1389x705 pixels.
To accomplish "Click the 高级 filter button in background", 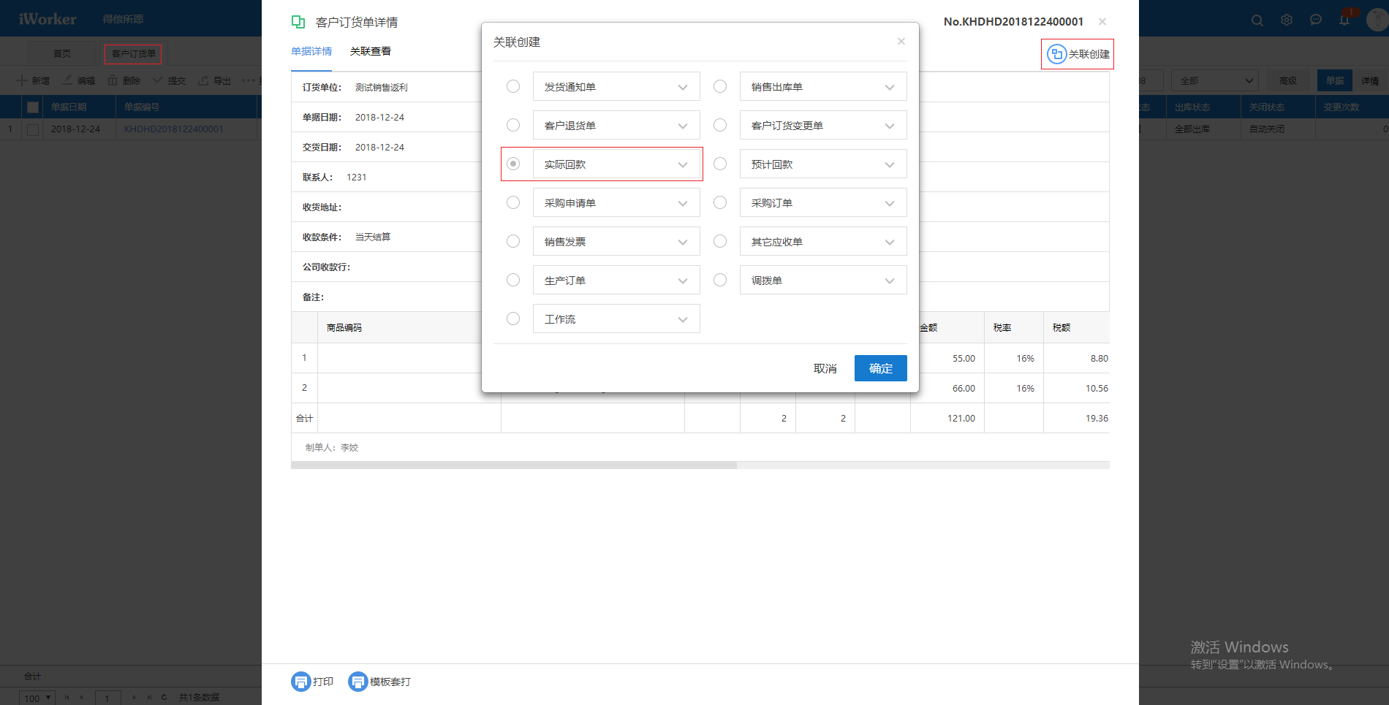I will coord(1288,80).
